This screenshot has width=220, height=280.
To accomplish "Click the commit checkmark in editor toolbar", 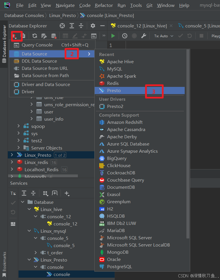I will pyautogui.click(x=180, y=36).
